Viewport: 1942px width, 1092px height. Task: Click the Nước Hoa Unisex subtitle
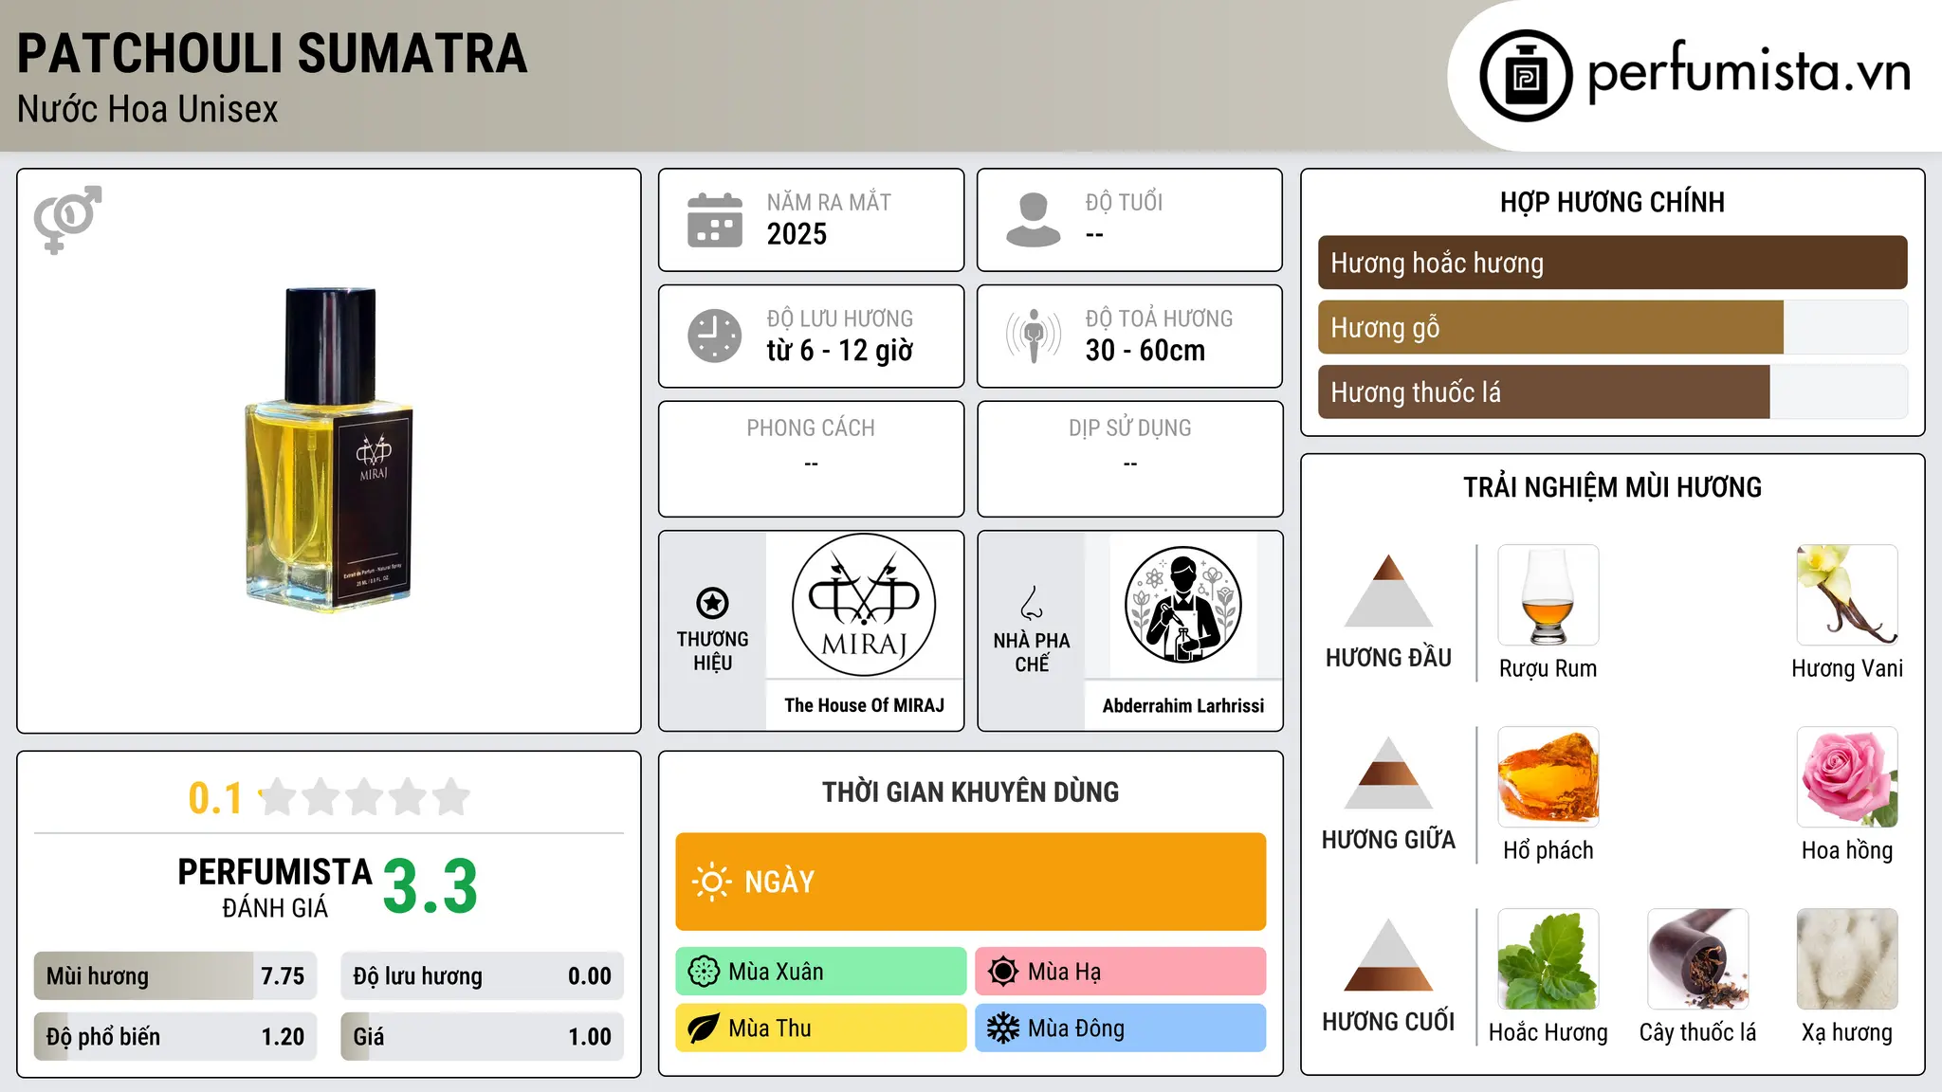point(148,109)
